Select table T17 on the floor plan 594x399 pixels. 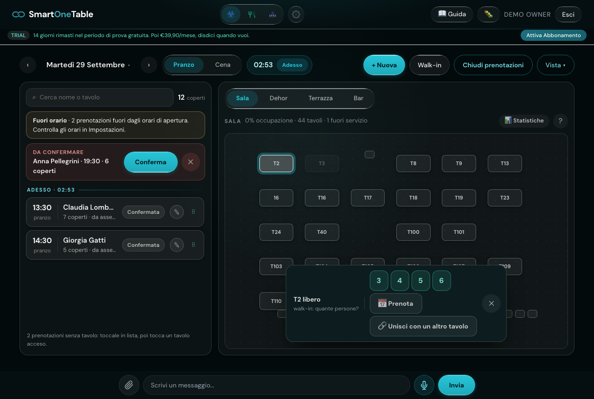368,198
